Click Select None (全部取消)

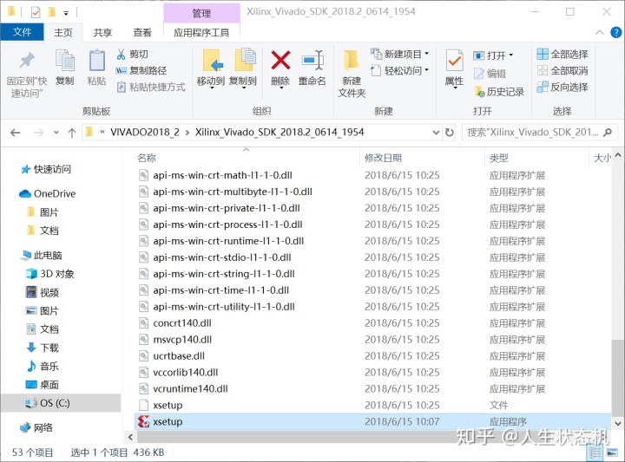point(562,71)
